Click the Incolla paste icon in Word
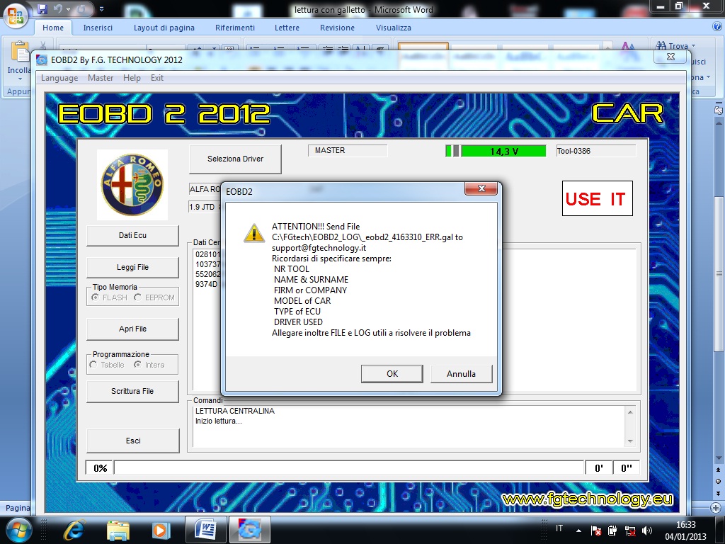Screen dimensions: 725x544 (x=19, y=52)
